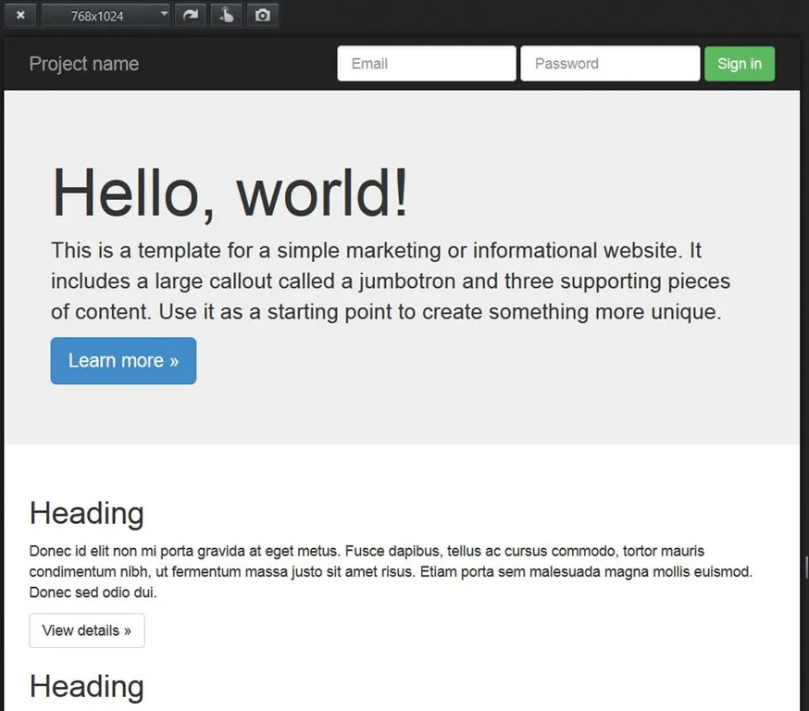Focus the Email input field
The image size is (809, 711).
426,64
